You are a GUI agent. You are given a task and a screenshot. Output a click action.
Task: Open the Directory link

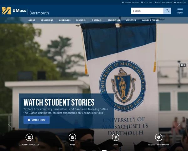click(x=147, y=3)
